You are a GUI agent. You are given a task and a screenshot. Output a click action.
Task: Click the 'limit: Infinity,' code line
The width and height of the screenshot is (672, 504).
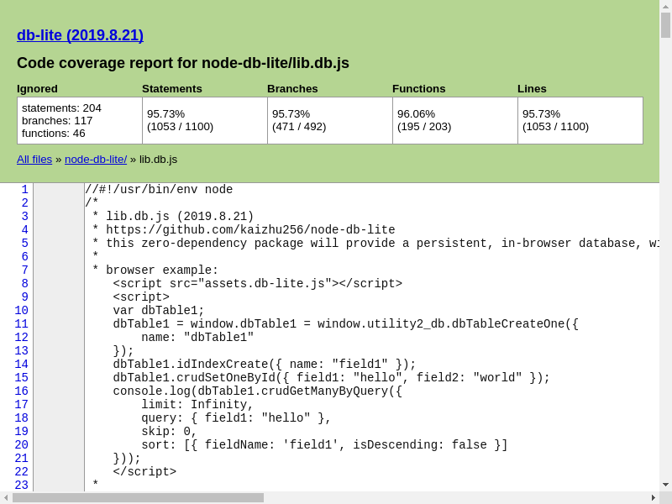coord(197,404)
